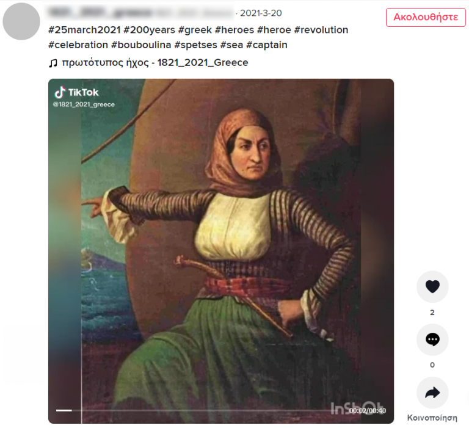Open the #captain hashtag

tap(267, 45)
